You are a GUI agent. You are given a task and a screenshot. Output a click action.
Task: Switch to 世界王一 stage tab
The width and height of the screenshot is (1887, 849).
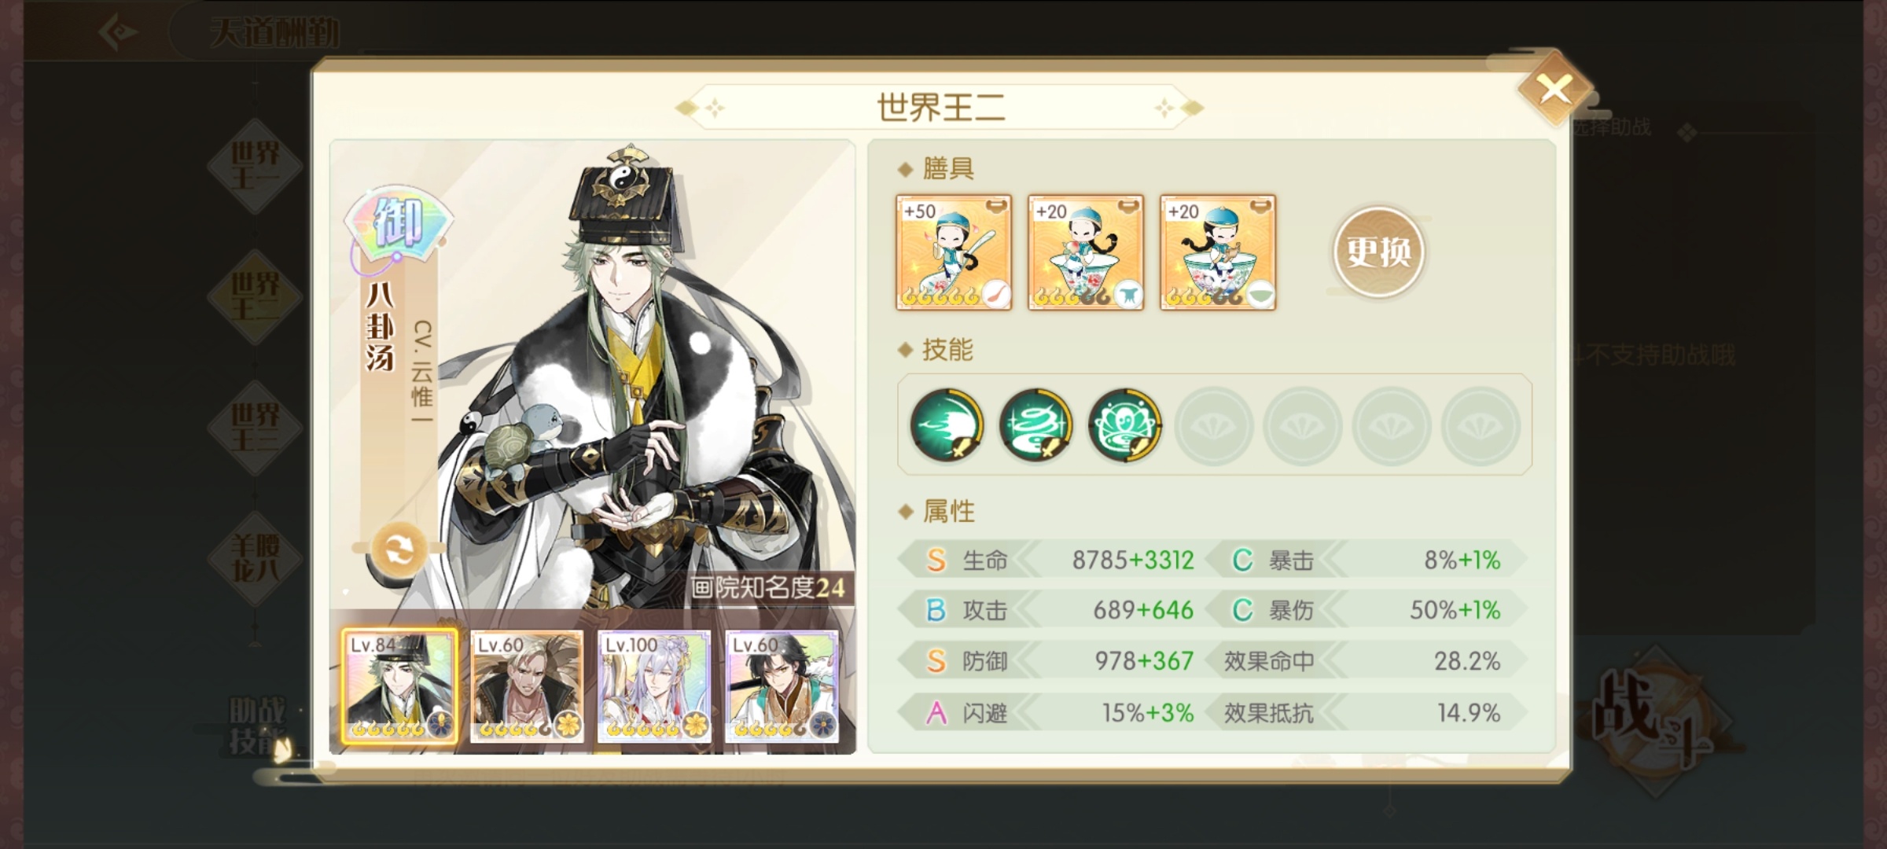tap(255, 166)
